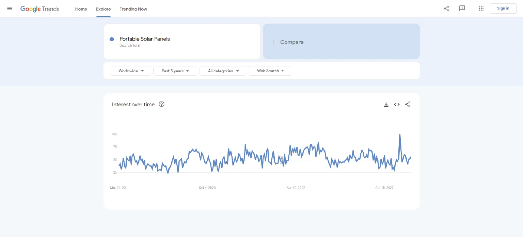Download the Interest over time CSV
The image size is (523, 237).
[386, 105]
